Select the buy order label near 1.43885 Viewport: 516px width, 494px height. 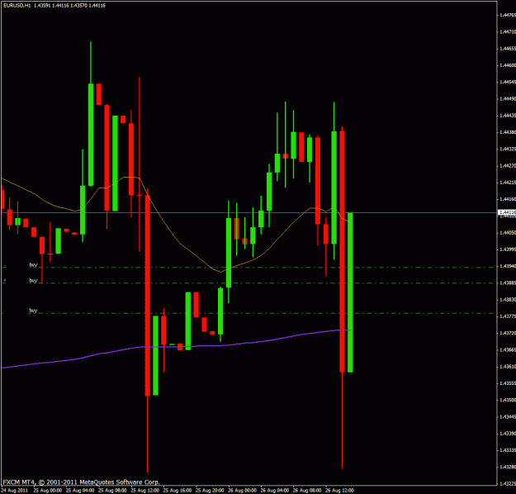(33, 281)
